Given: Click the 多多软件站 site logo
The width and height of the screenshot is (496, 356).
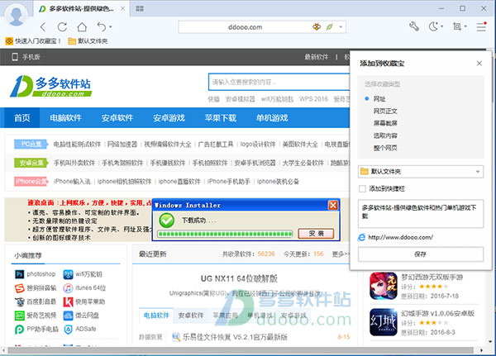Looking at the screenshot, I should tap(50, 86).
